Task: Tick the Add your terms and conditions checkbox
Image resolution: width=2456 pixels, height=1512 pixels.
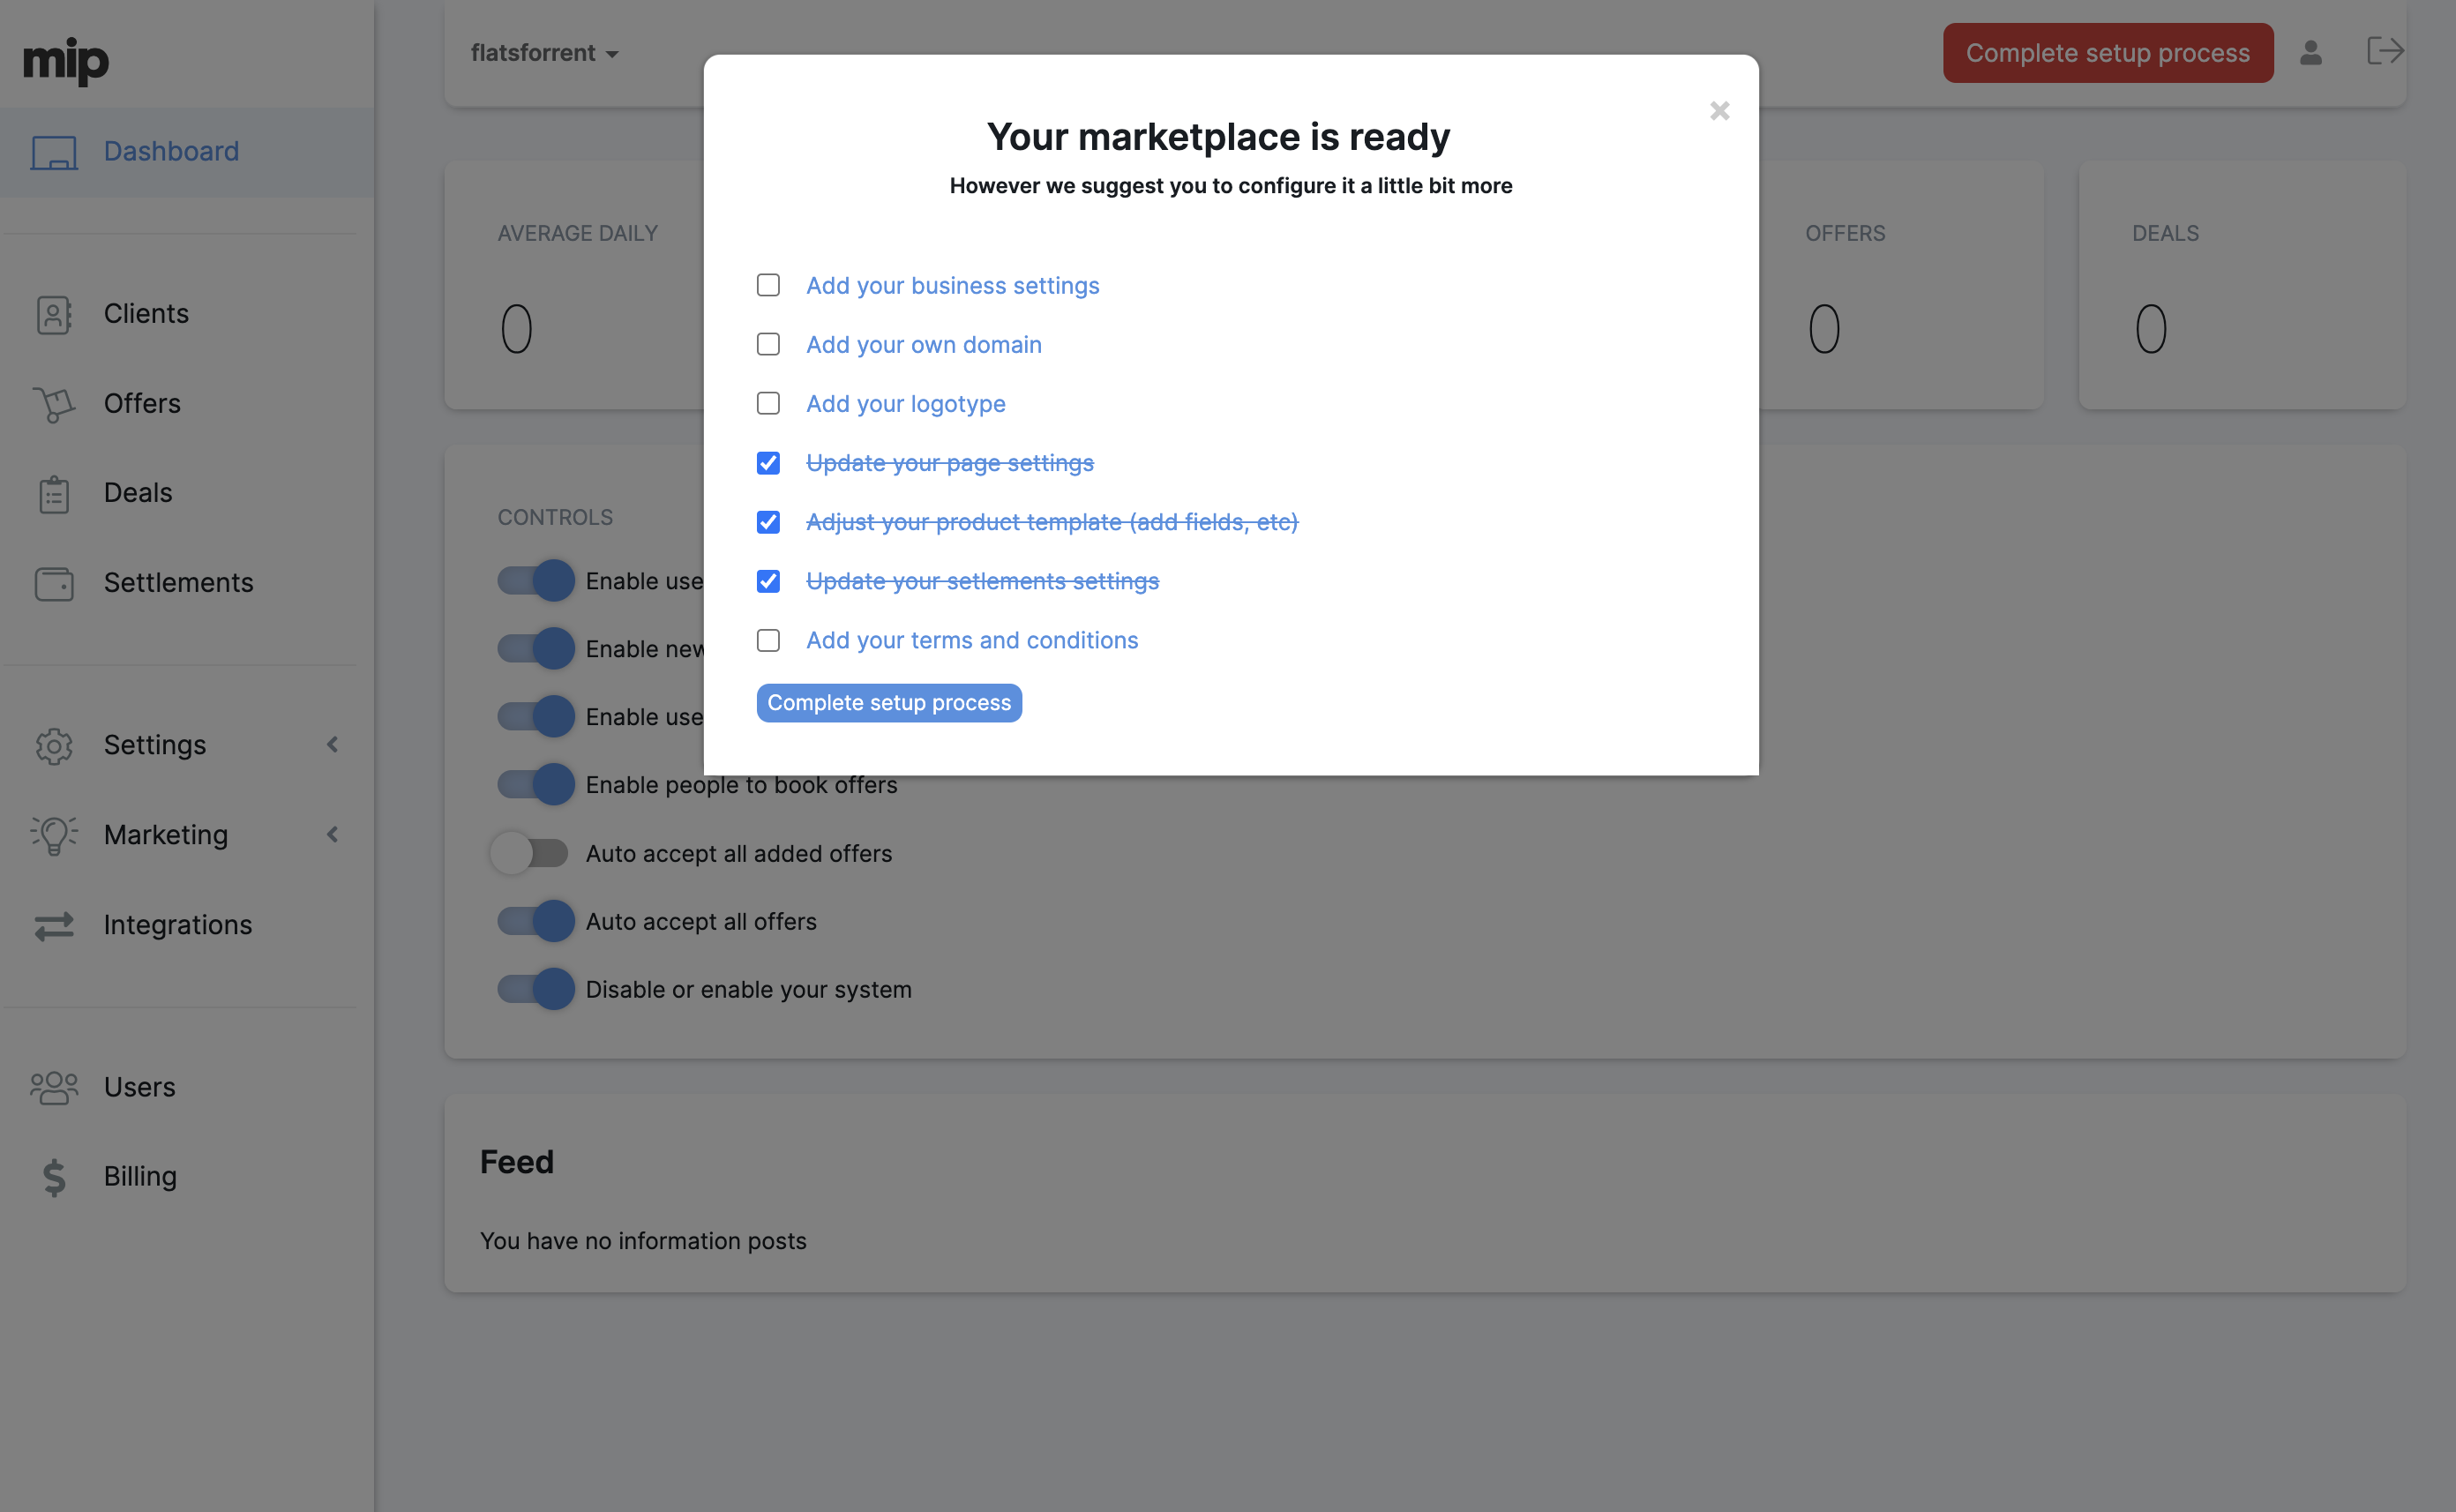Action: 768,640
